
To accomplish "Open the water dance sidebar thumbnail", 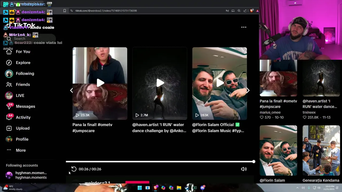I will click(x=321, y=78).
